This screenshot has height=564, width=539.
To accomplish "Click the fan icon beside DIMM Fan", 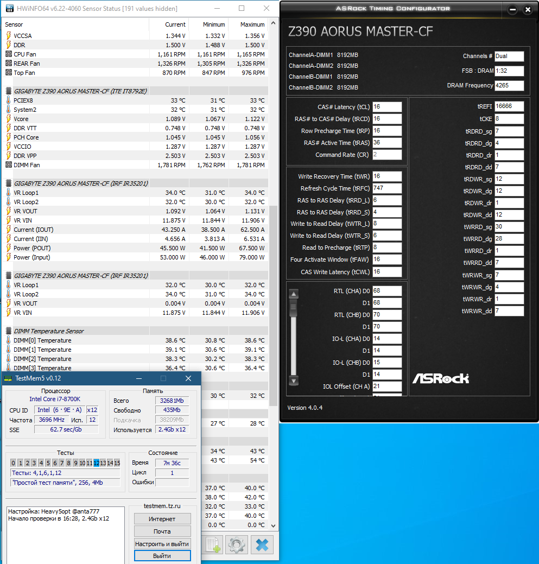I will [9, 164].
